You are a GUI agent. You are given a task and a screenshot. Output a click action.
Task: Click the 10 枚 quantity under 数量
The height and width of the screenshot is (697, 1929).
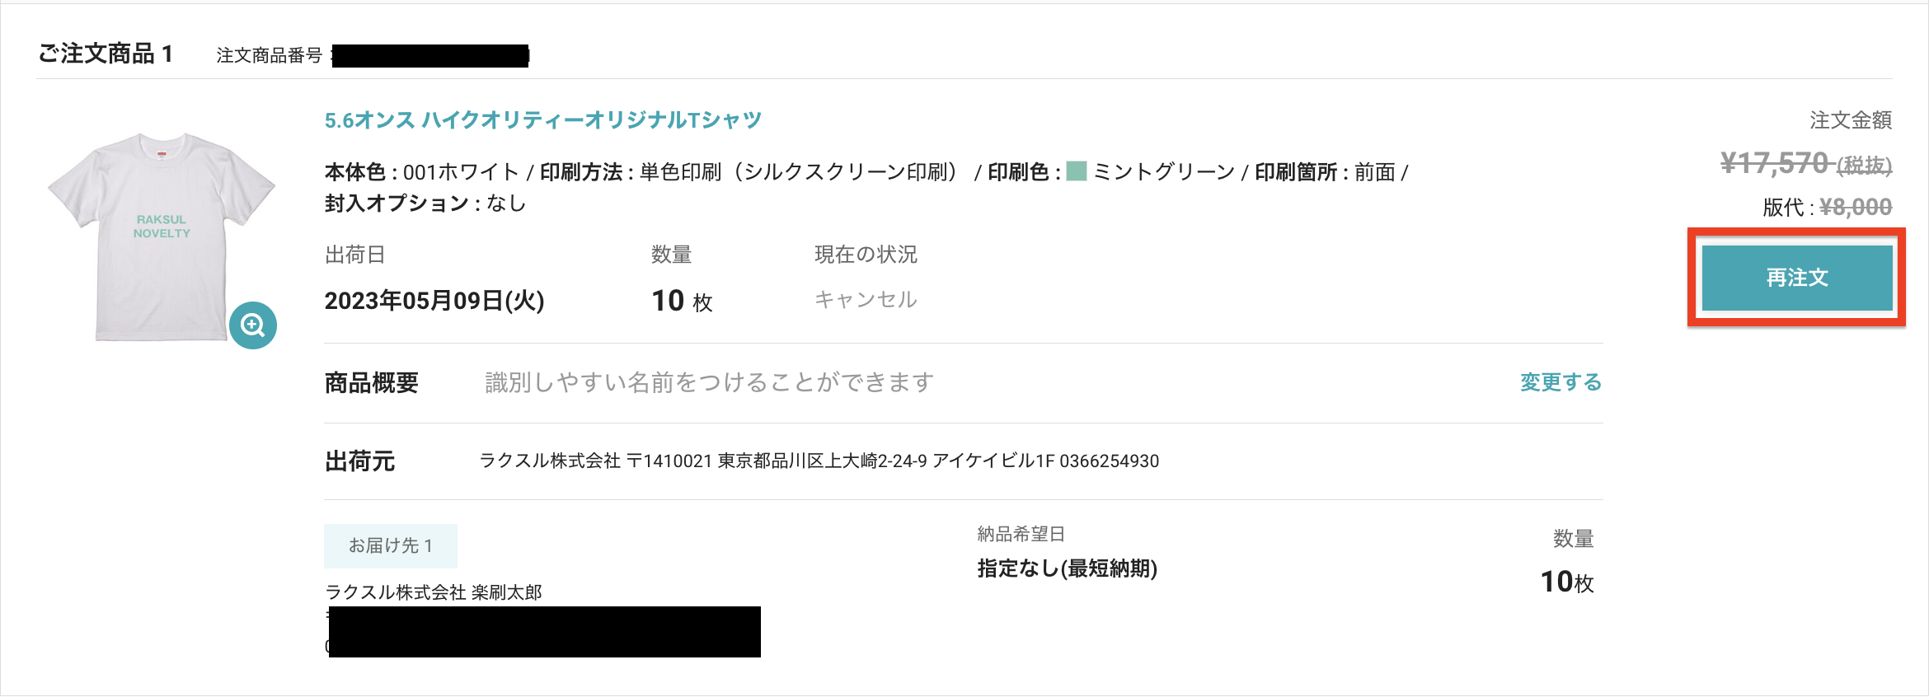coord(682,301)
